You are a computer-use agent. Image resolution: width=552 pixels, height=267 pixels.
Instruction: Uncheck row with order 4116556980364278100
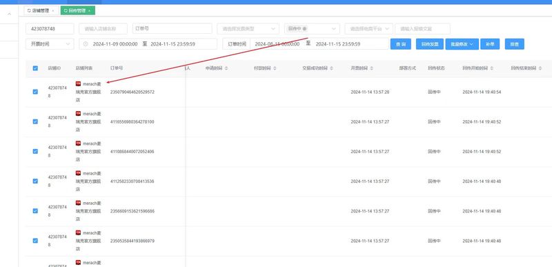tap(35, 121)
